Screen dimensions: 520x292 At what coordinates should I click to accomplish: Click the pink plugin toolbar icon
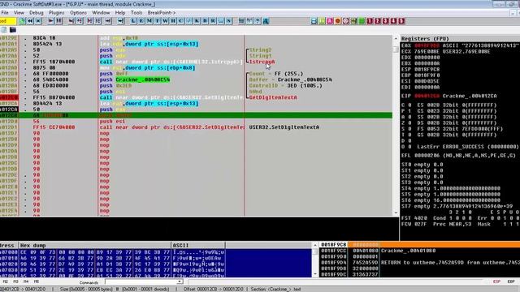coord(330,21)
